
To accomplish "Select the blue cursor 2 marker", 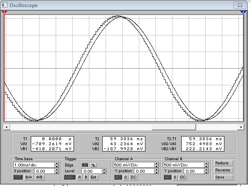I will tap(243, 12).
